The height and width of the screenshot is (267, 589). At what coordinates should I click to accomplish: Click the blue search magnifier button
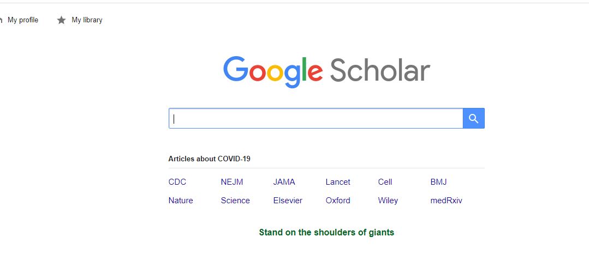pos(473,118)
